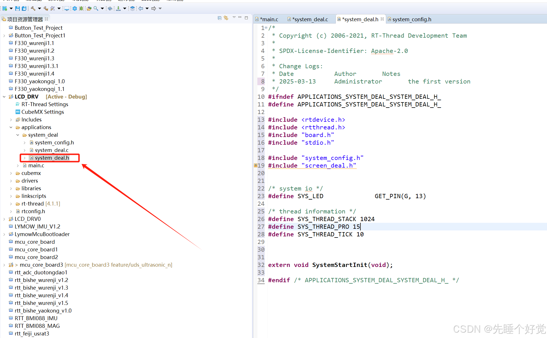
Task: Click the back navigation arrow
Action: click(x=141, y=8)
